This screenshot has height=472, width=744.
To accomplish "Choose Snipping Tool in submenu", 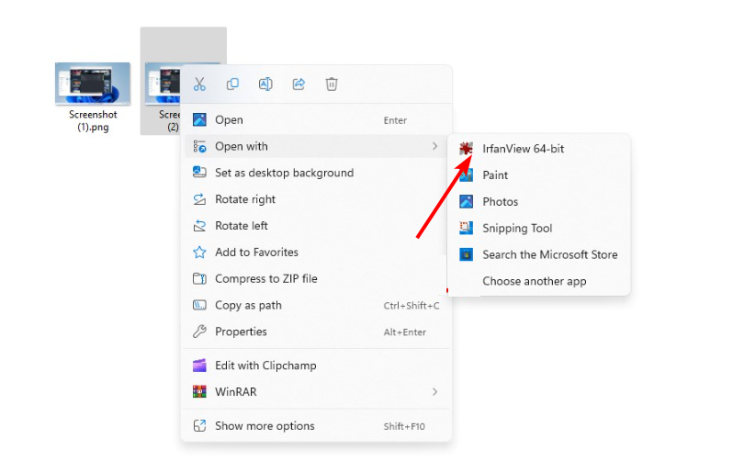I will [x=538, y=228].
